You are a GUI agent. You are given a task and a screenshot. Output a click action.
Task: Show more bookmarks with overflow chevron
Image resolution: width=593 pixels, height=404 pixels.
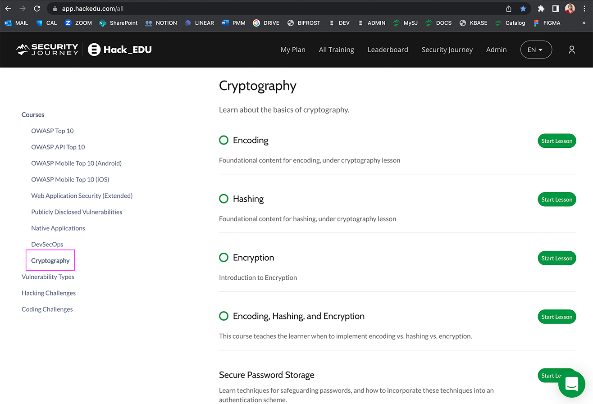584,23
